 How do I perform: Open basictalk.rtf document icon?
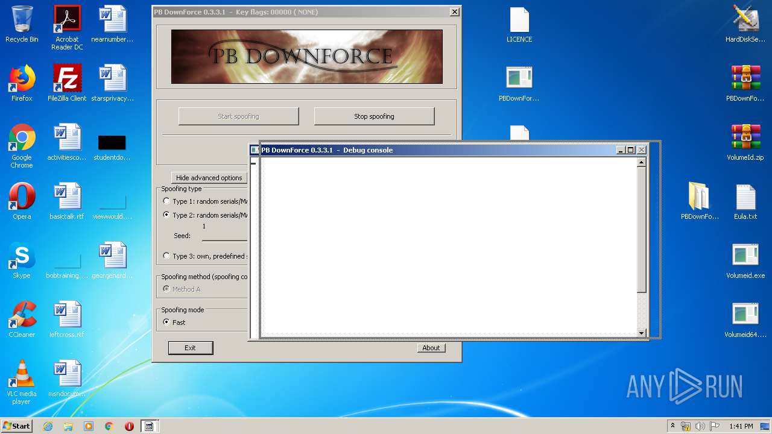(67, 201)
